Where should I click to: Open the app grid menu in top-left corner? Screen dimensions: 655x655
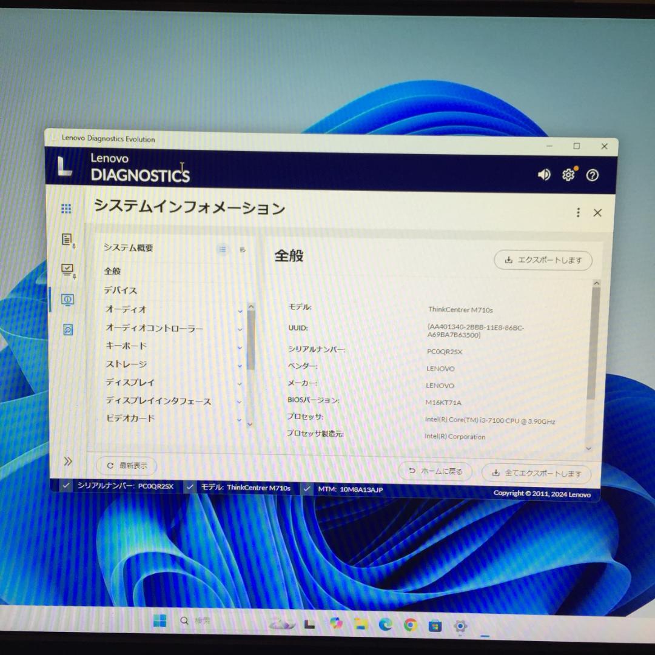(66, 209)
